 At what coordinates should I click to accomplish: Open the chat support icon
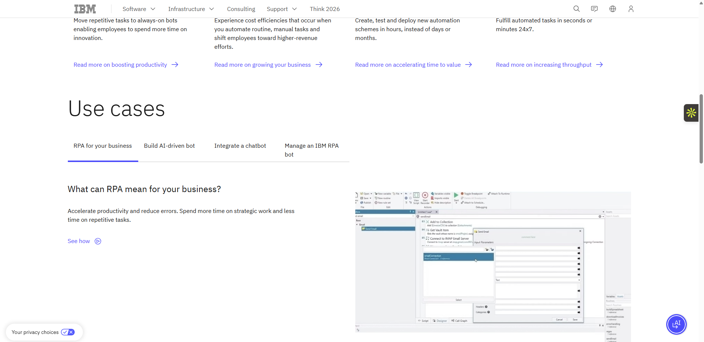tap(594, 8)
